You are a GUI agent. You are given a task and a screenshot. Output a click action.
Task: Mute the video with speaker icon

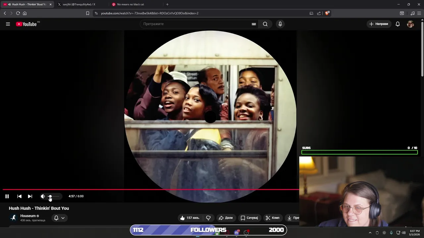43,196
